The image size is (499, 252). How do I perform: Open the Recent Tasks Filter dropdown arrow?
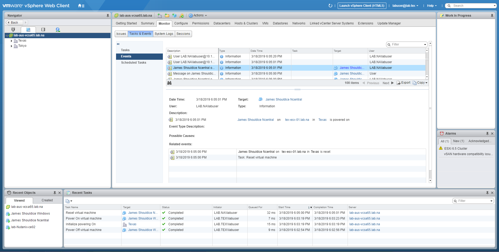coord(491,201)
